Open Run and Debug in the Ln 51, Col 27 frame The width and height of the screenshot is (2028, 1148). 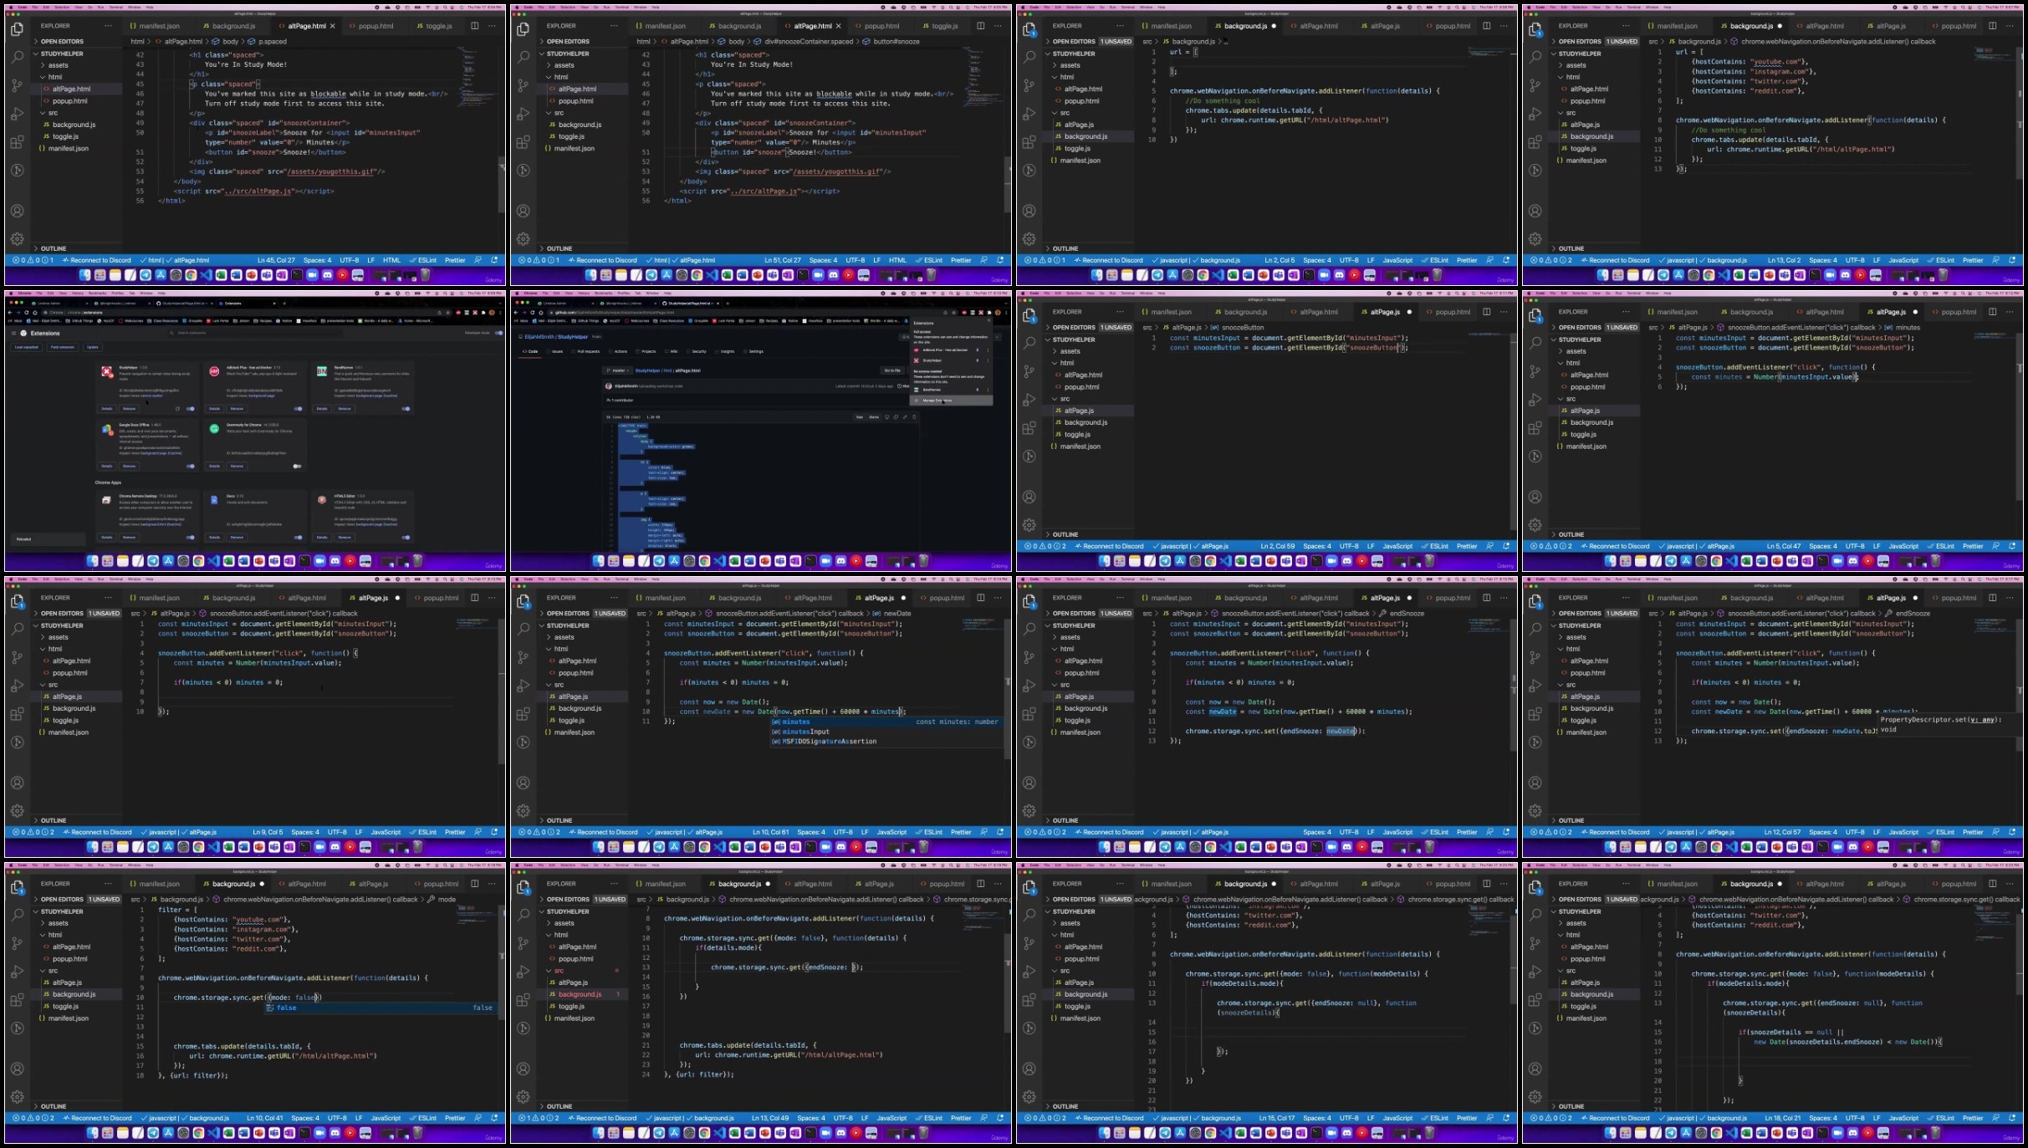pos(524,114)
